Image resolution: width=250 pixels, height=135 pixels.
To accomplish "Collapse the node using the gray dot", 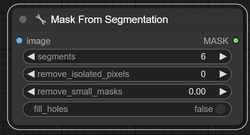I will click(23, 19).
